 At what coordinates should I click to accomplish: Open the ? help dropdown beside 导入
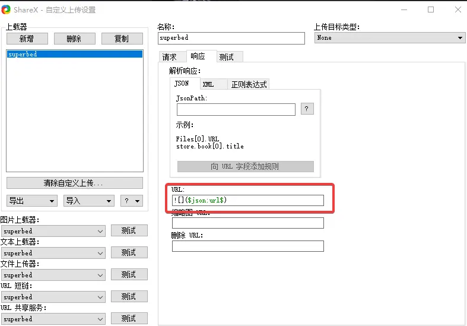click(x=132, y=201)
